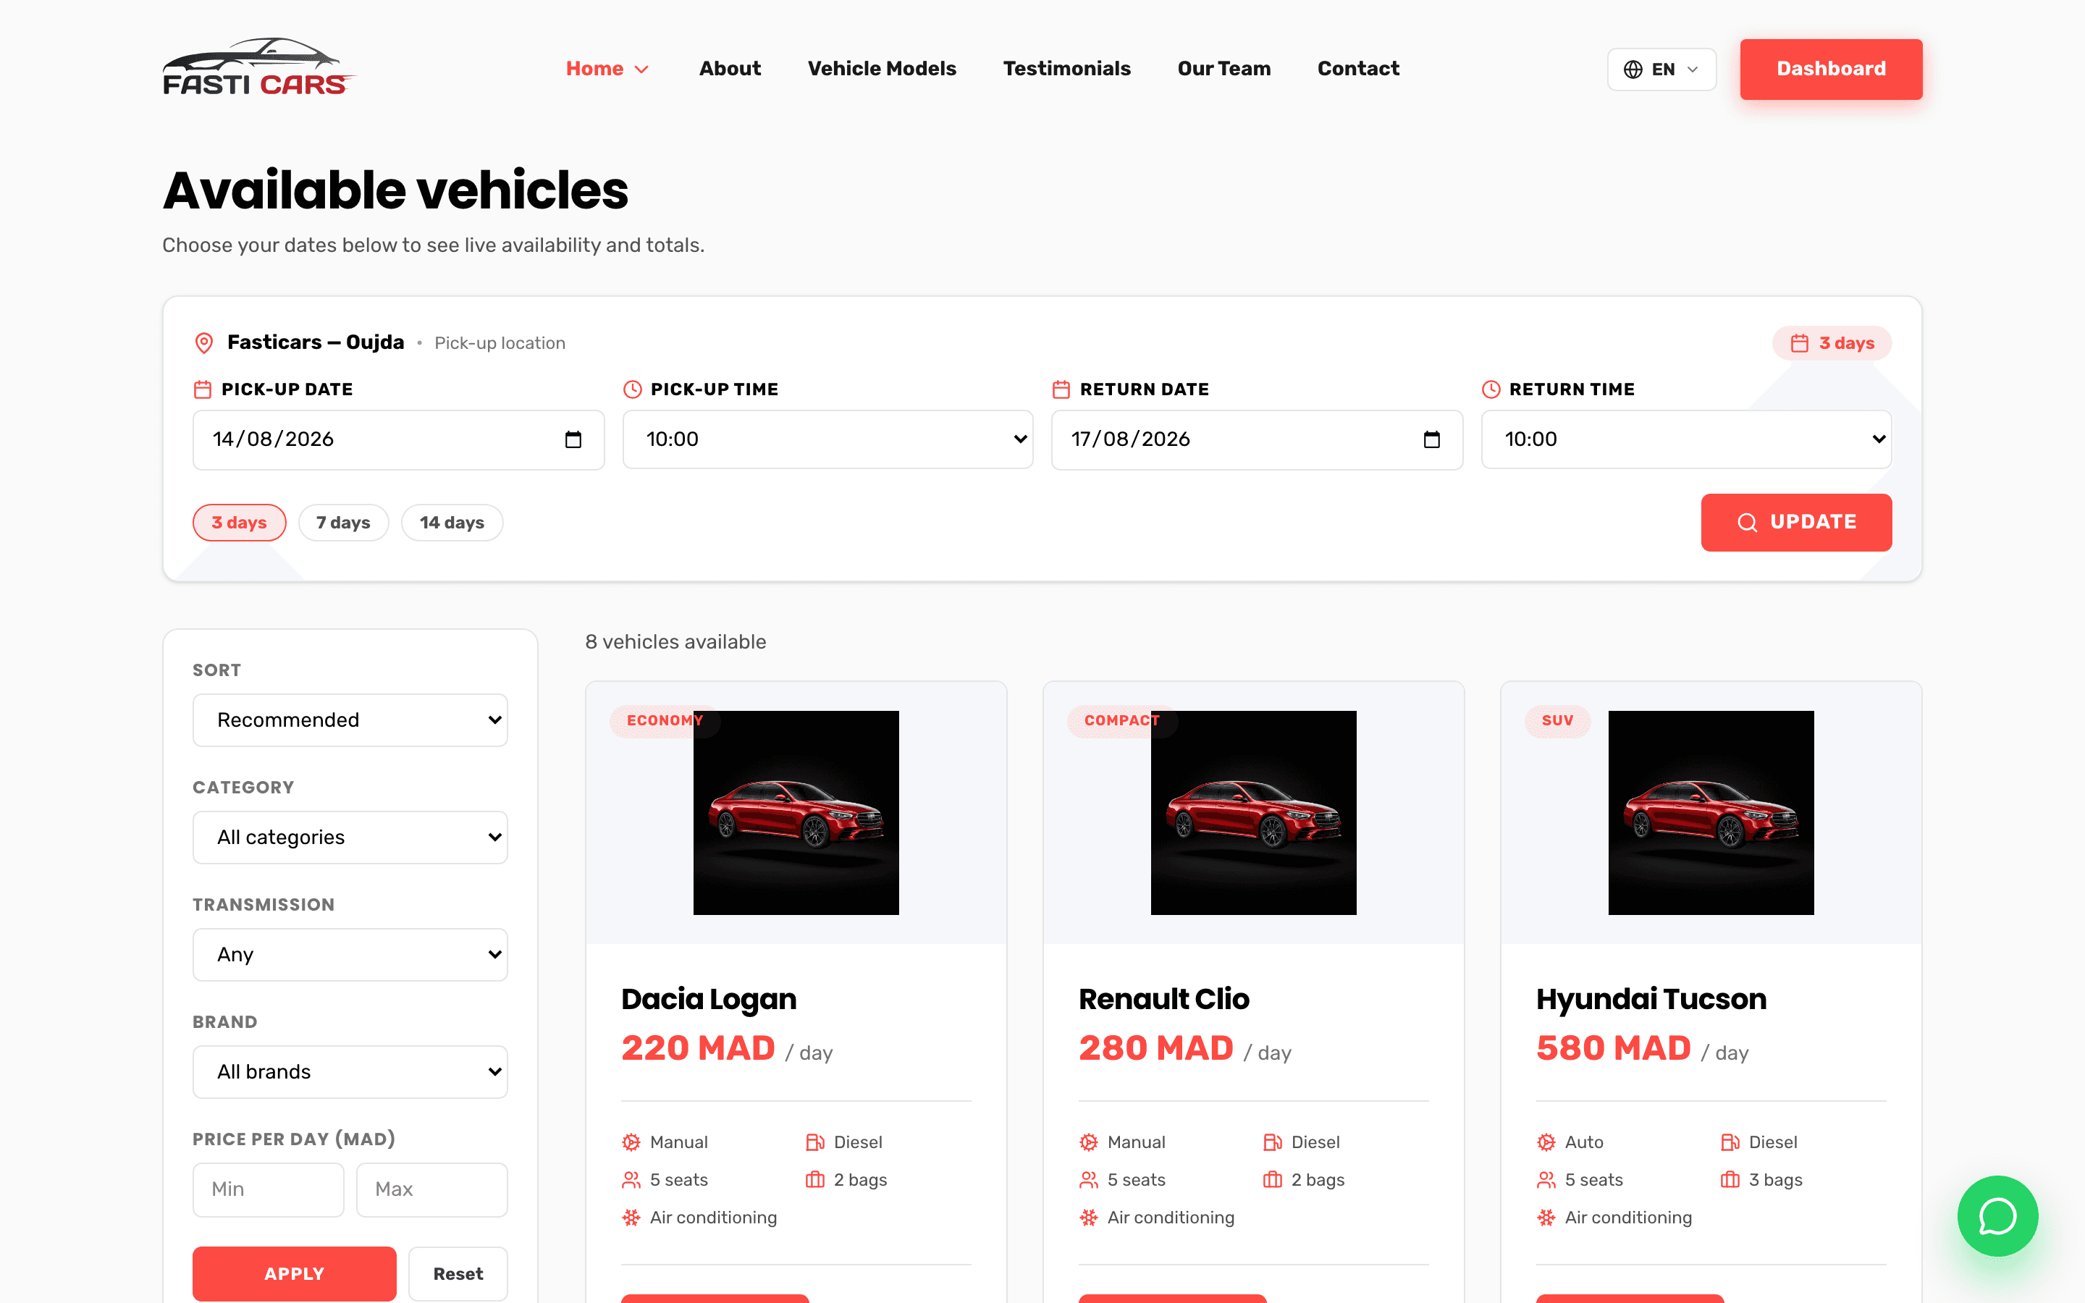Select the 3 days duration chip
This screenshot has height=1303, width=2085.
(x=239, y=522)
